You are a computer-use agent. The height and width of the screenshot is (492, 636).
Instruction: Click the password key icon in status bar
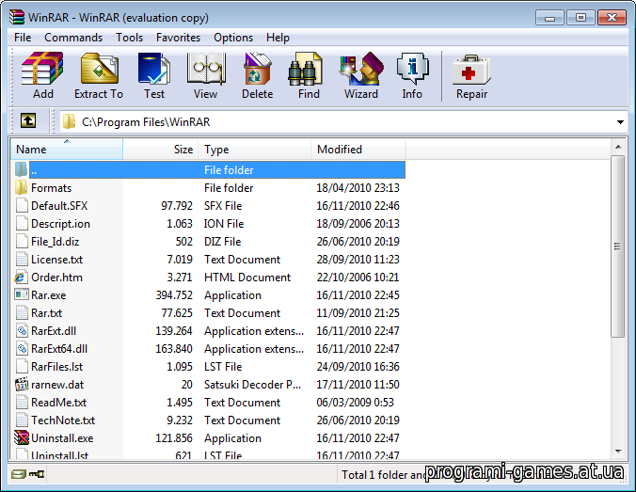[37, 474]
